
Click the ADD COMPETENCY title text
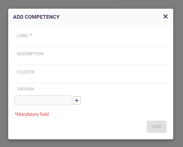coord(36,17)
